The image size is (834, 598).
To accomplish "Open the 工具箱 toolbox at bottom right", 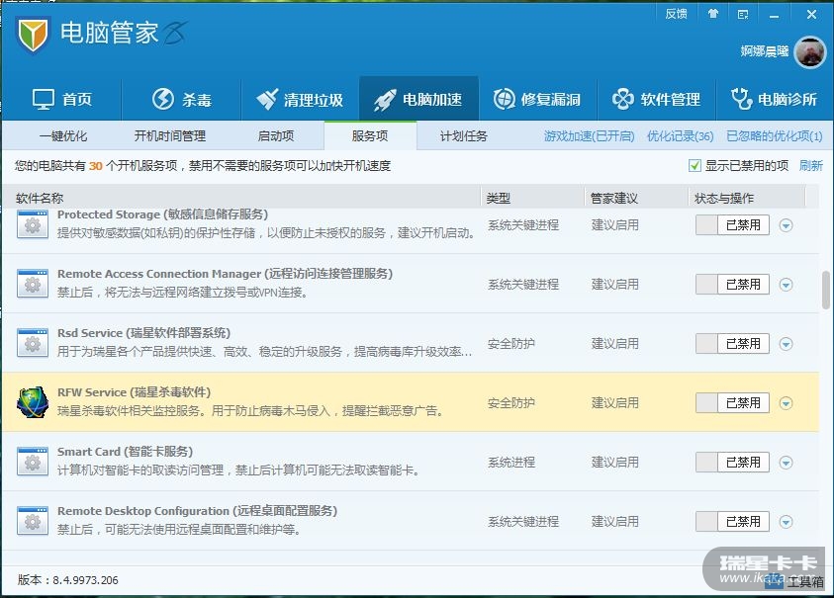I will [x=795, y=581].
